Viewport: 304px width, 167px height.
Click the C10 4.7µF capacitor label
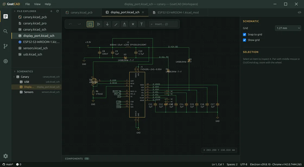(x=141, y=53)
